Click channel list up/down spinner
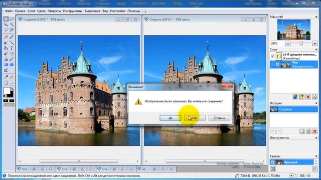 [316, 162]
